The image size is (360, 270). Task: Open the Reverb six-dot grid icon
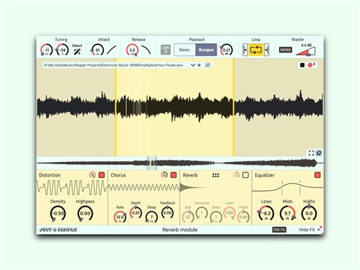point(215,175)
